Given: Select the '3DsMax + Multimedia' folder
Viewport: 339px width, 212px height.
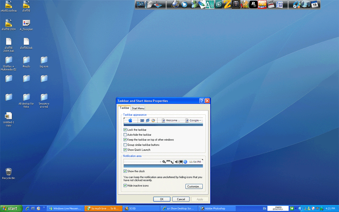Looking at the screenshot, I should coord(9,64).
